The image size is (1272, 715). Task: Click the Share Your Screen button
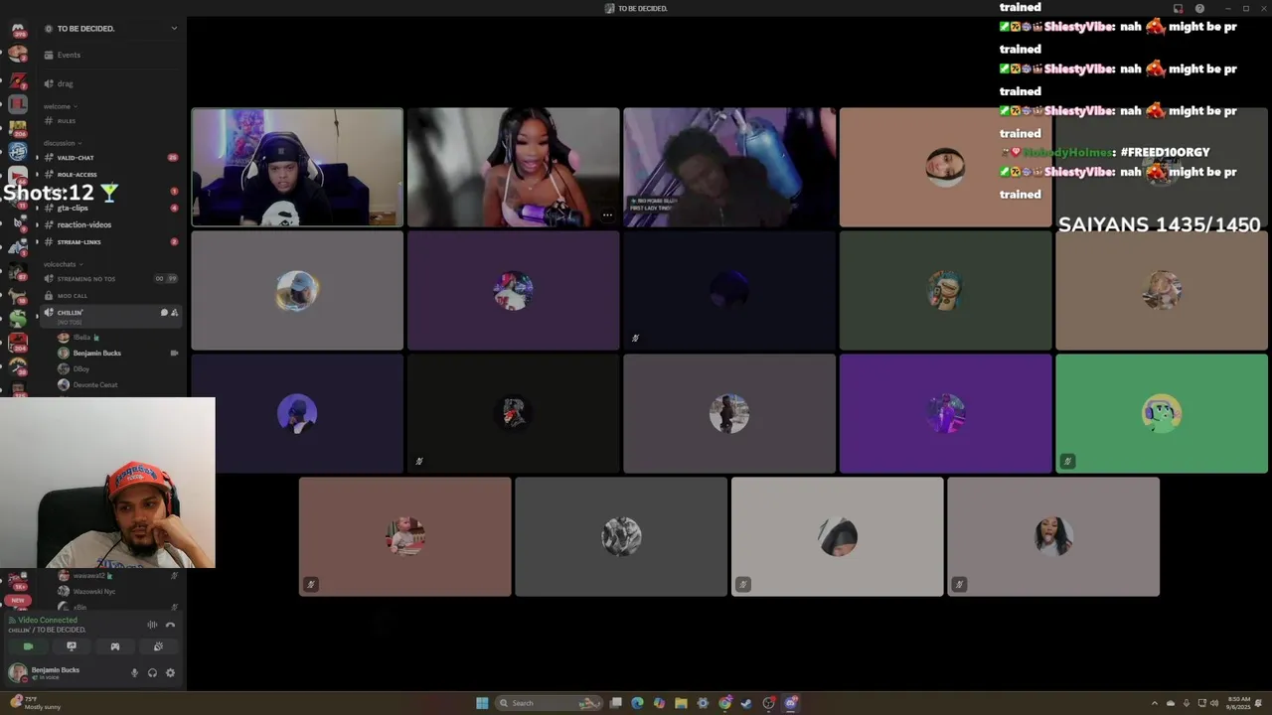coord(72,646)
